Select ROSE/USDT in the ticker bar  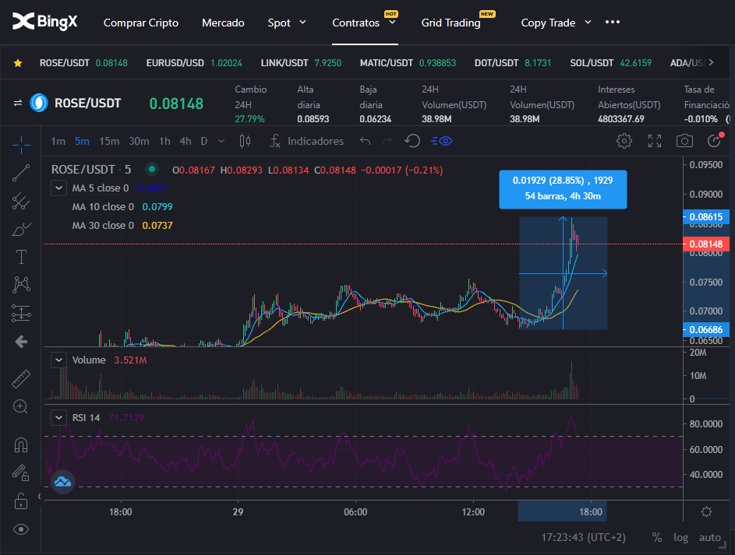(83, 63)
